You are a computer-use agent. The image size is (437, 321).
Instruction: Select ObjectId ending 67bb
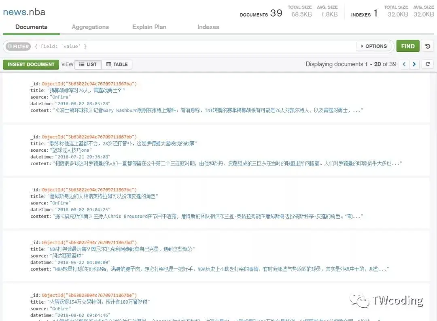click(89, 137)
